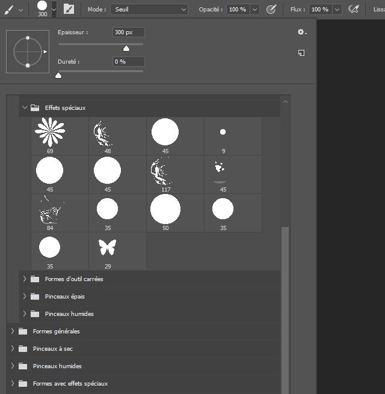Expand the Pinceaux à sec group
Viewport: 385px width, 394px height.
tap(13, 348)
